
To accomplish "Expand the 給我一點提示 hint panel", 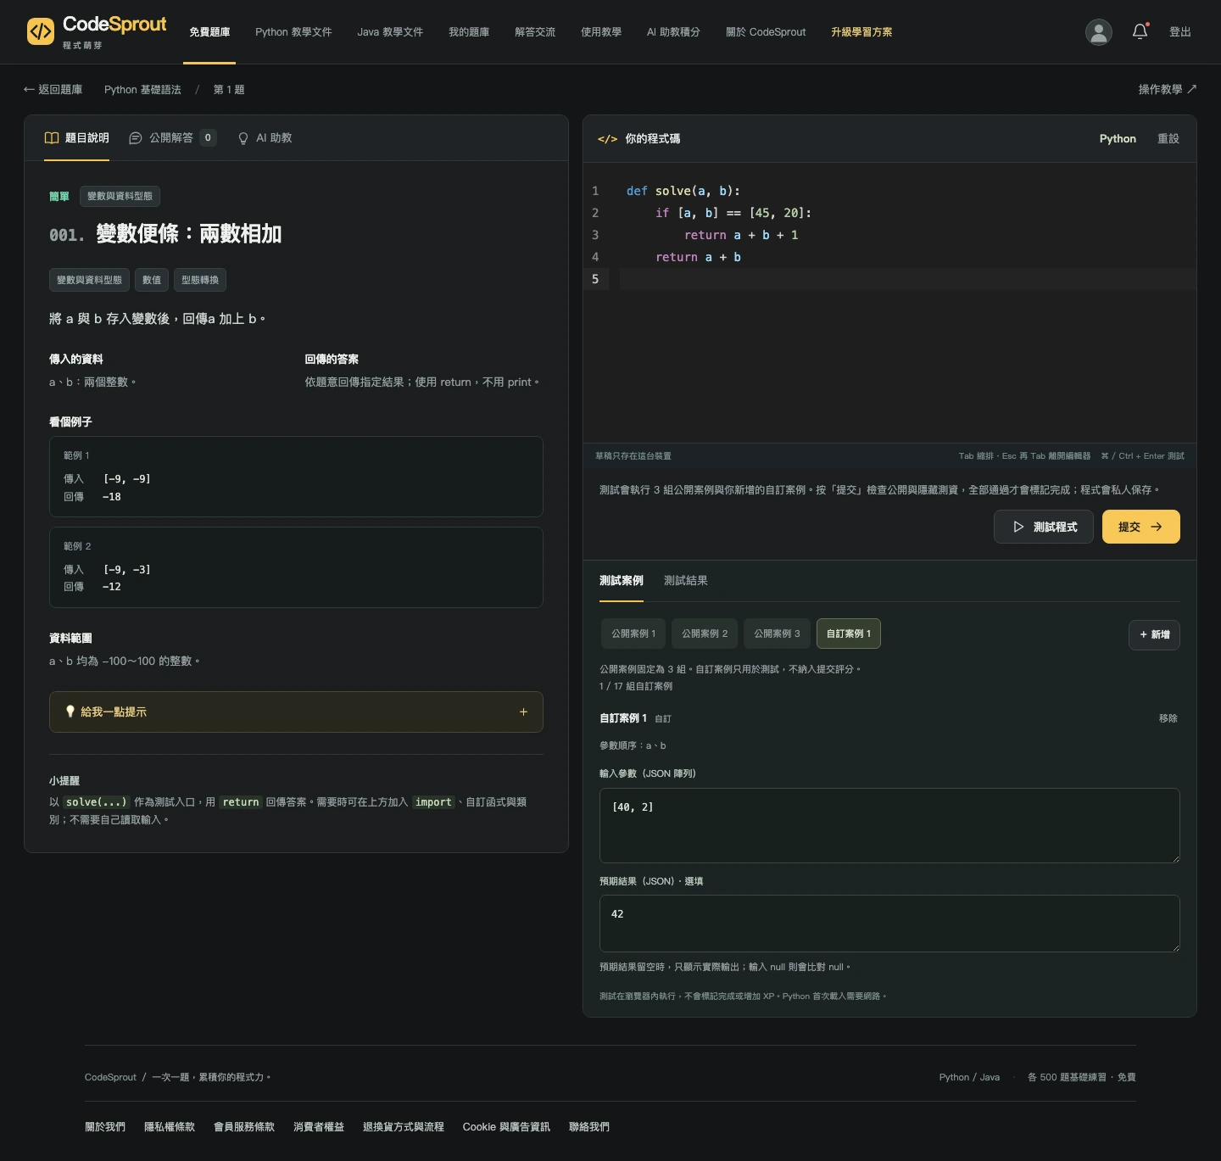I will tap(296, 712).
